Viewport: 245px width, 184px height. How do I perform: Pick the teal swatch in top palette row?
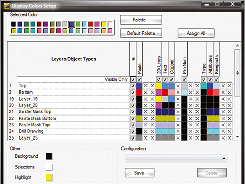tap(33, 24)
